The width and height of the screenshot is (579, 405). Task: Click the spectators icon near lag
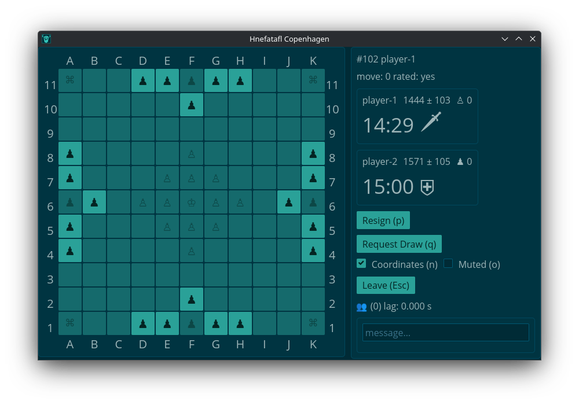(x=361, y=307)
